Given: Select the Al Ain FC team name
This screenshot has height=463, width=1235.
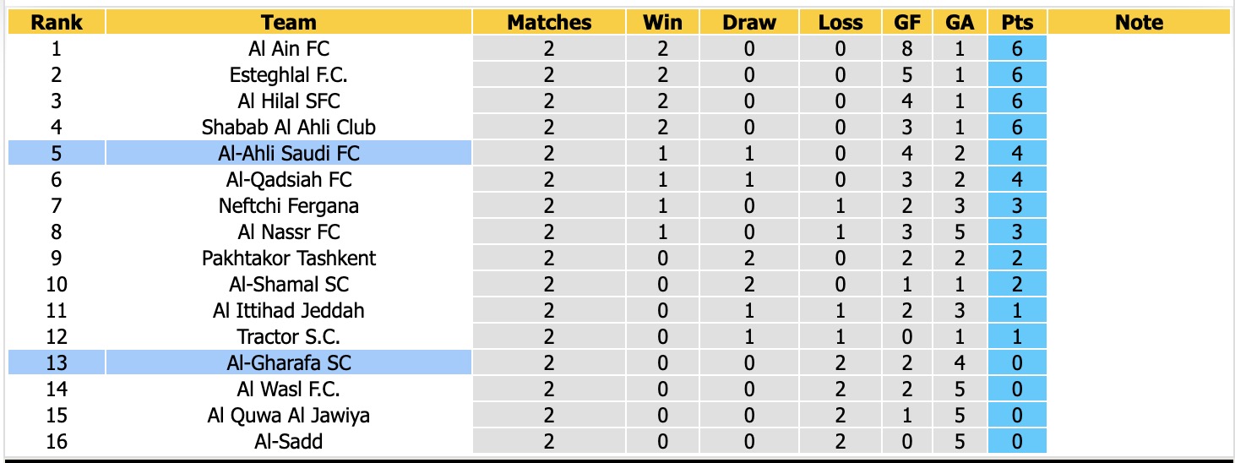Looking at the screenshot, I should [289, 49].
